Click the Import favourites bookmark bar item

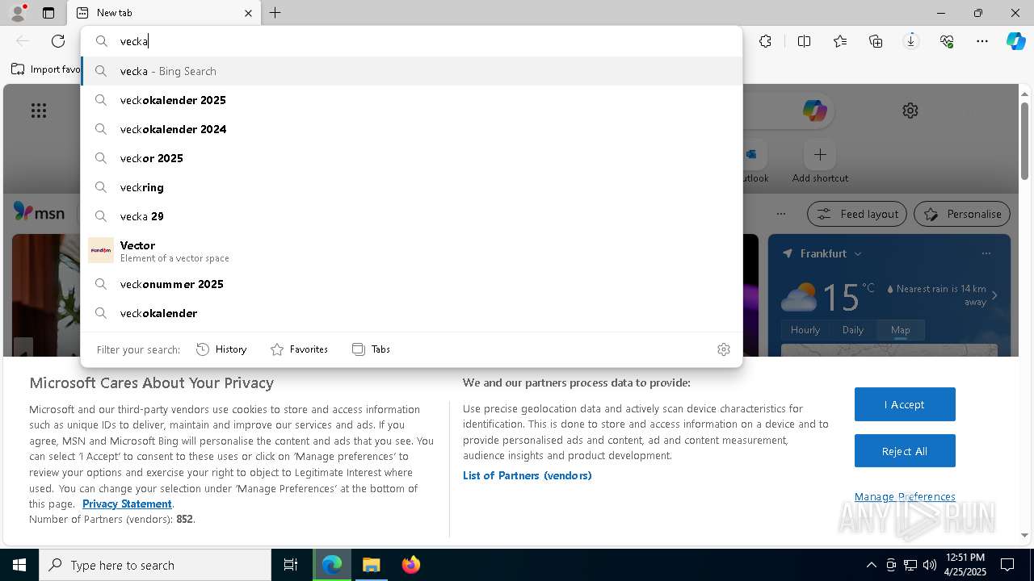click(46, 69)
